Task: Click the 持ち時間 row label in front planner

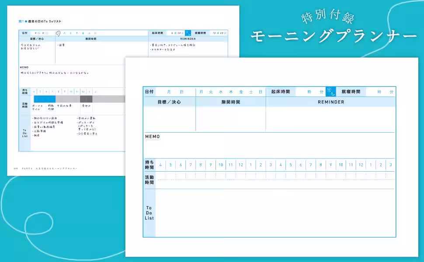Action: [149, 165]
